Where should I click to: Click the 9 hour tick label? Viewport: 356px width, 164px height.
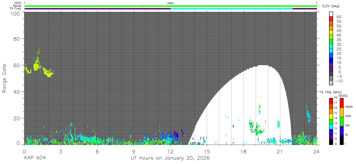[x=134, y=151]
